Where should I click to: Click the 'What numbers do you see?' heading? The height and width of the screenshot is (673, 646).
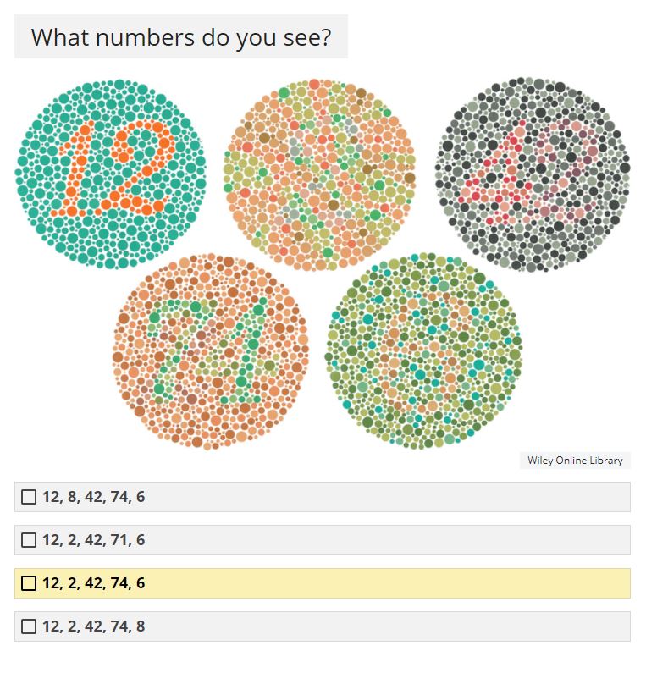click(x=181, y=37)
